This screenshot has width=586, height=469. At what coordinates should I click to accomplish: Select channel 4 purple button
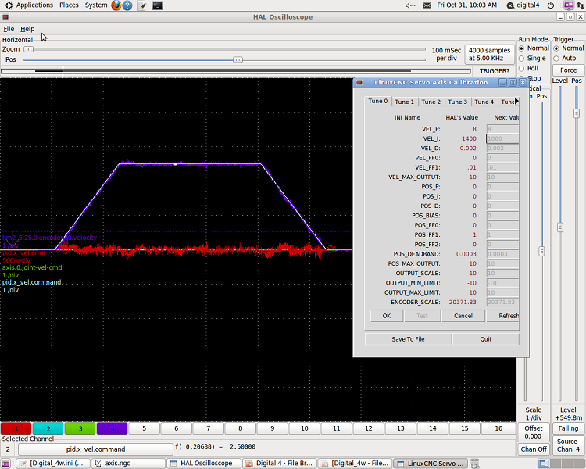click(112, 428)
